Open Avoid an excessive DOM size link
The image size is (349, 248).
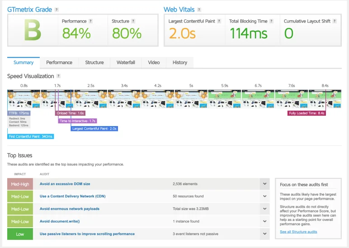(x=65, y=184)
